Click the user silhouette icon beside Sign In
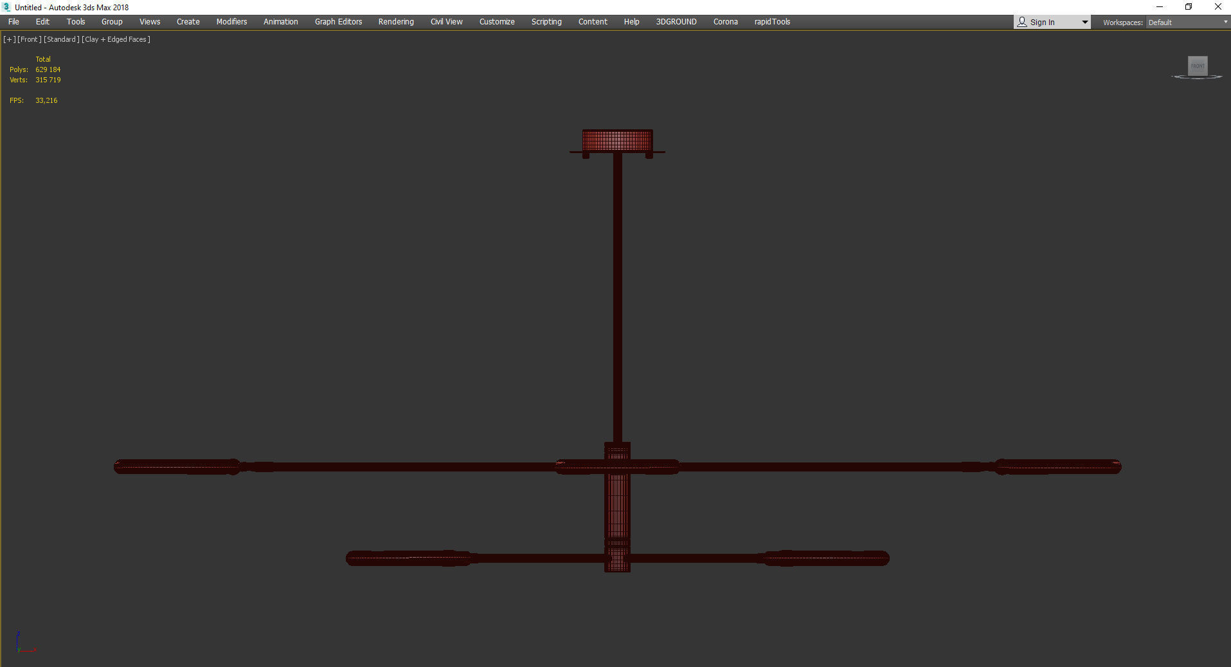Screen dimensions: 1231x667 (1021, 22)
